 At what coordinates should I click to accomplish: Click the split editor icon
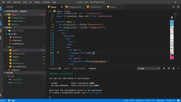pos(178,7)
